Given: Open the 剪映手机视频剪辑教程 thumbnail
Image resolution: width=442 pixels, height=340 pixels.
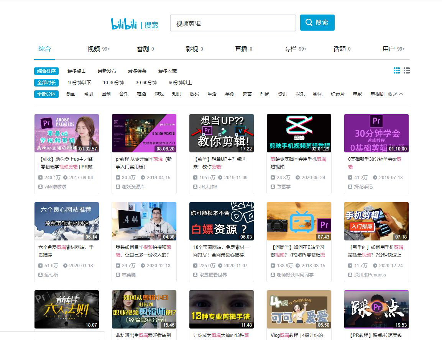Looking at the screenshot, I should [299, 133].
